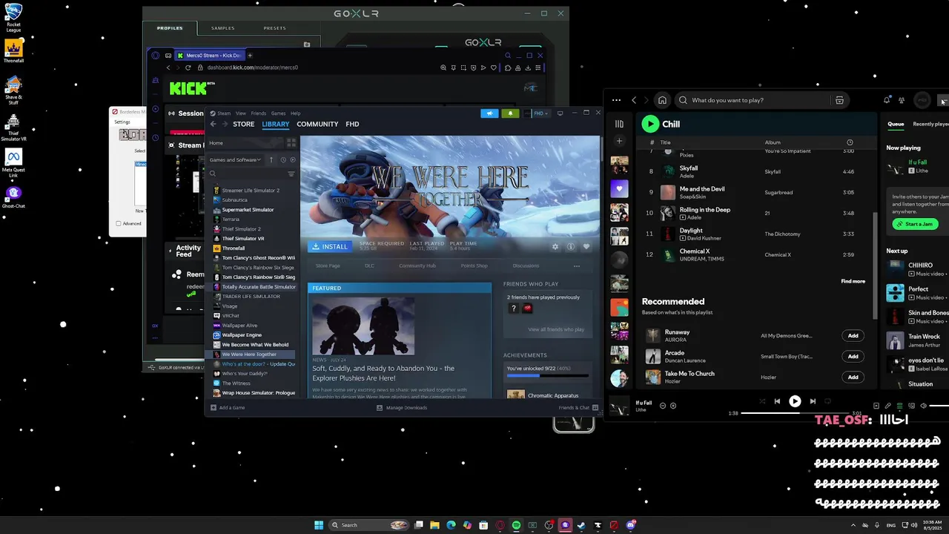Create new playlist plus in Spotify
Screen dimensions: 949x534
pos(619,141)
